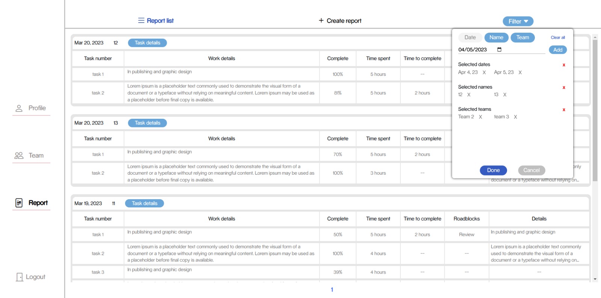Viewport: 601px width, 298px height.
Task: Toggle the Name filter chip
Action: point(496,38)
